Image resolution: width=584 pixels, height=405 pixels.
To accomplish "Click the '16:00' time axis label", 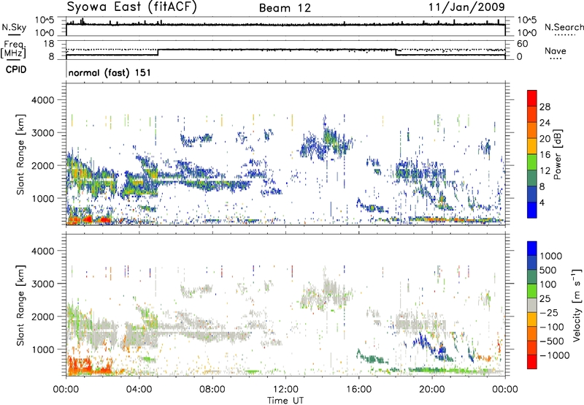I will tap(358, 389).
